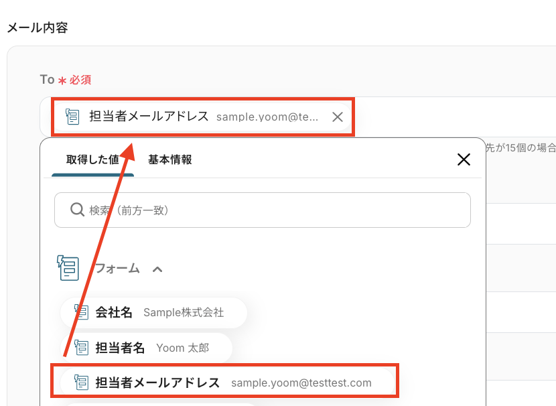Viewport: 556px width, 406px height.
Task: Click the icon beside 担当者名
Action: pyautogui.click(x=81, y=348)
